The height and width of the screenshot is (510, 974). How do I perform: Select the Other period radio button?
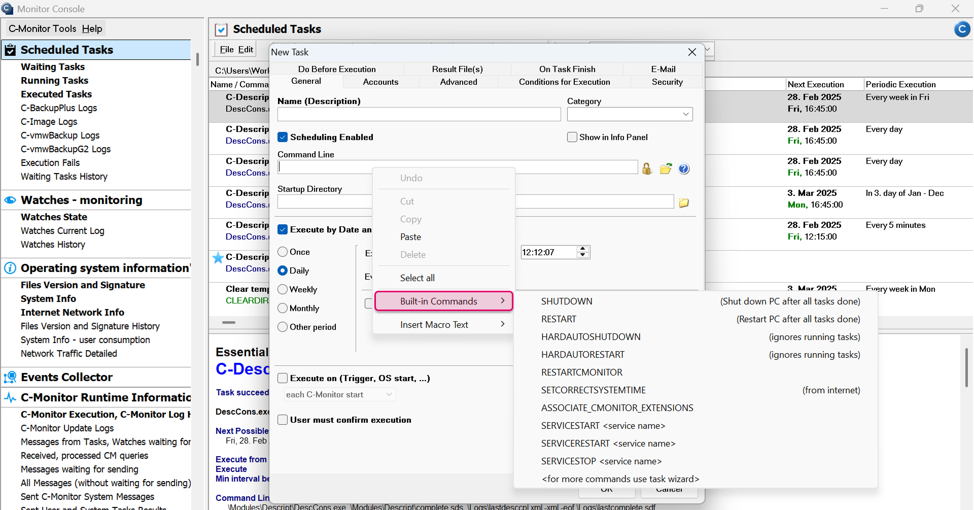pyautogui.click(x=283, y=327)
